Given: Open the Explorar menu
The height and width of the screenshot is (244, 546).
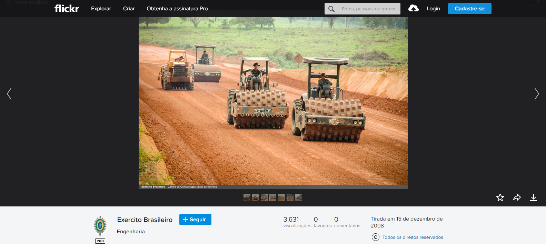Looking at the screenshot, I should pyautogui.click(x=101, y=9).
